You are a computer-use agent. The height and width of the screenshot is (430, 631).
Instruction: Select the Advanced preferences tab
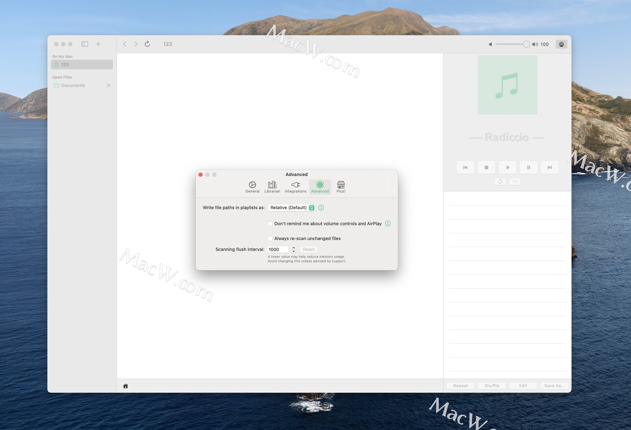tap(320, 187)
